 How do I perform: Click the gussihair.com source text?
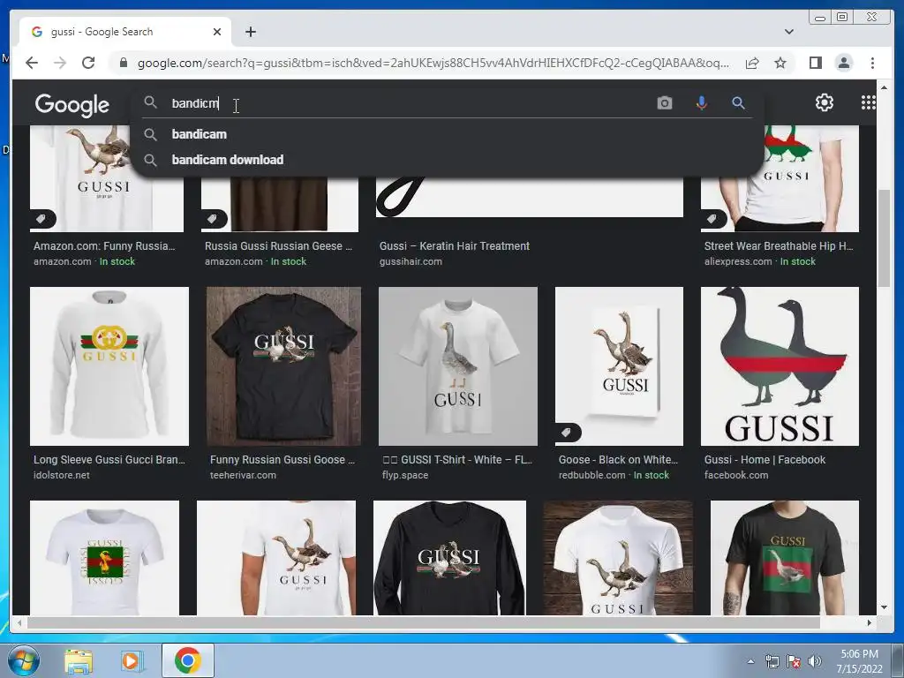tap(411, 261)
